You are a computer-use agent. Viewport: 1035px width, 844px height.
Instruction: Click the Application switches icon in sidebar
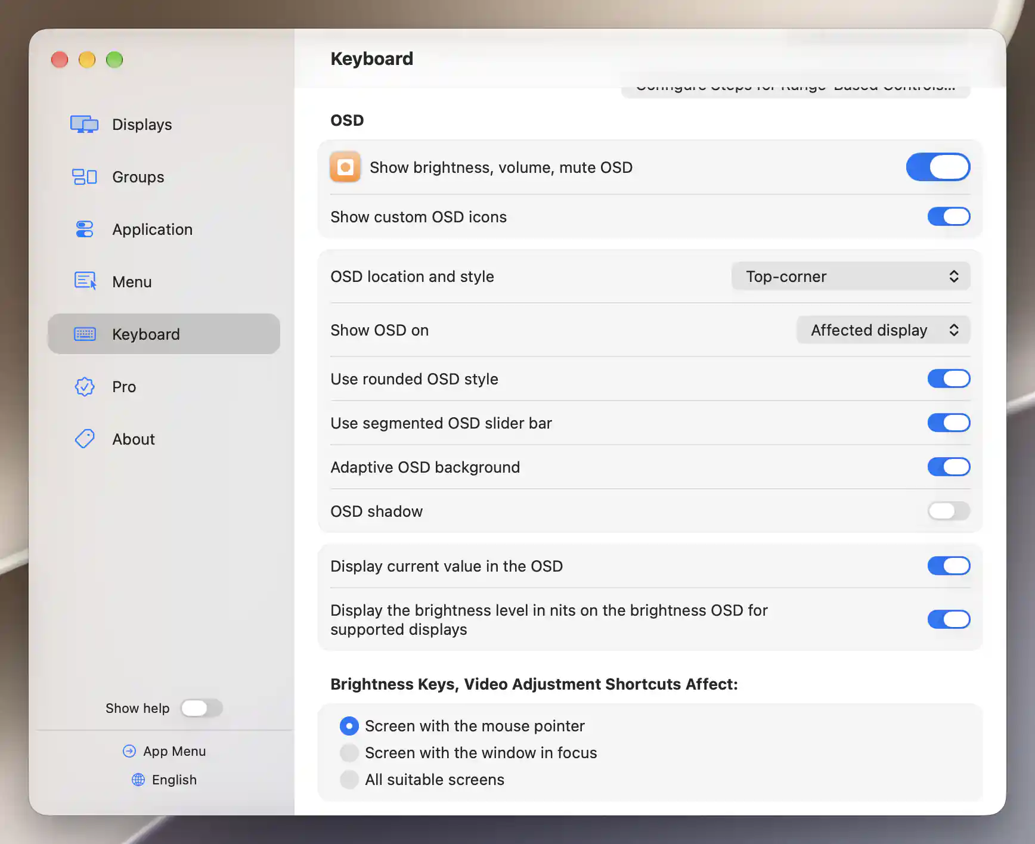click(x=84, y=229)
